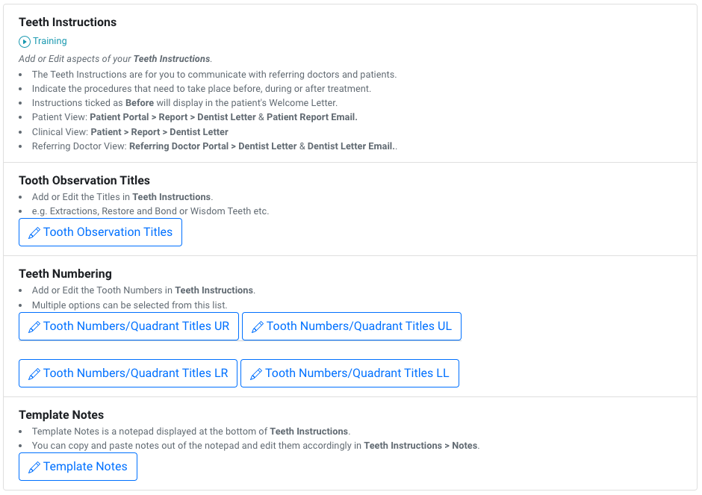Image resolution: width=702 pixels, height=495 pixels.
Task: Click the bold 'Dentist Letter Email.' text
Action: pos(351,146)
